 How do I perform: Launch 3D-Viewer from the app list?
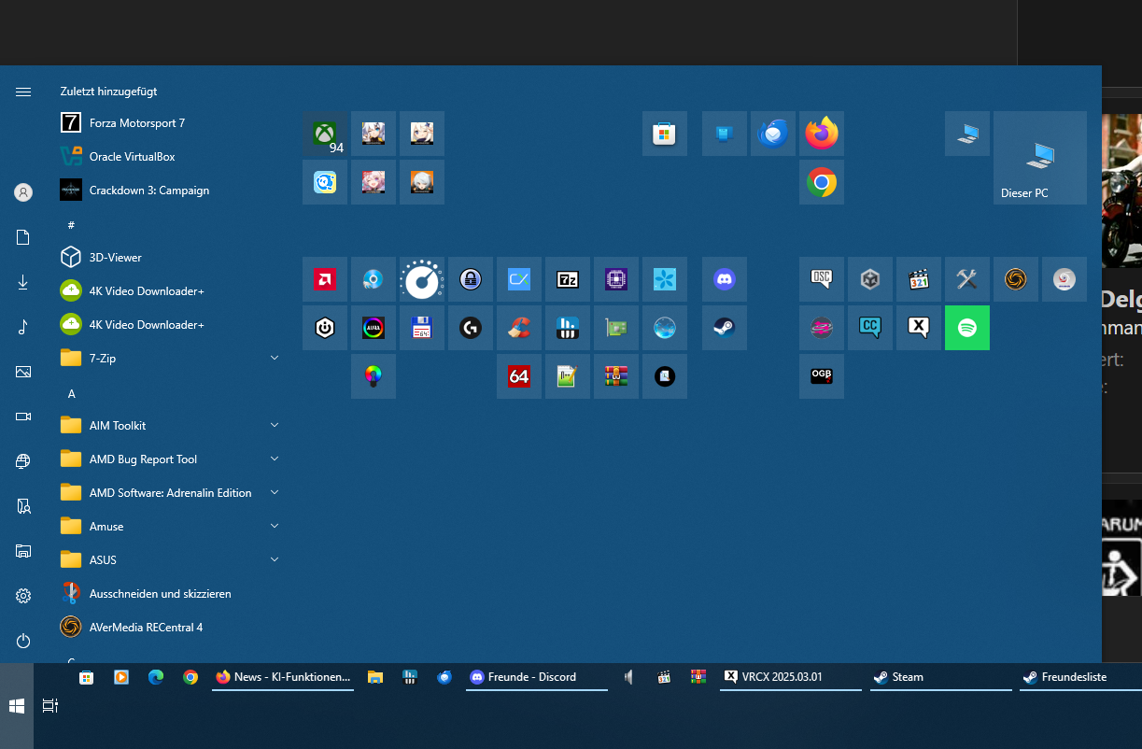coord(170,257)
